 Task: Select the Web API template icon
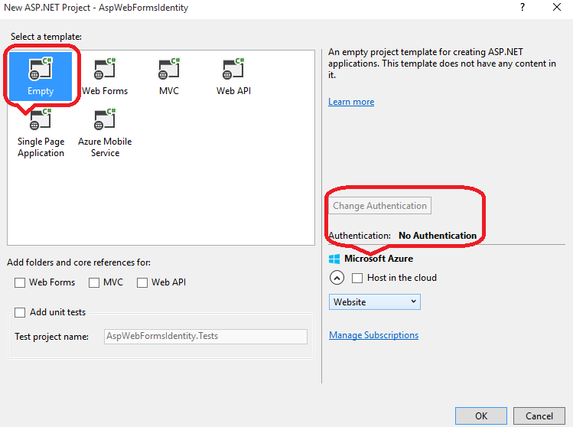coord(233,69)
